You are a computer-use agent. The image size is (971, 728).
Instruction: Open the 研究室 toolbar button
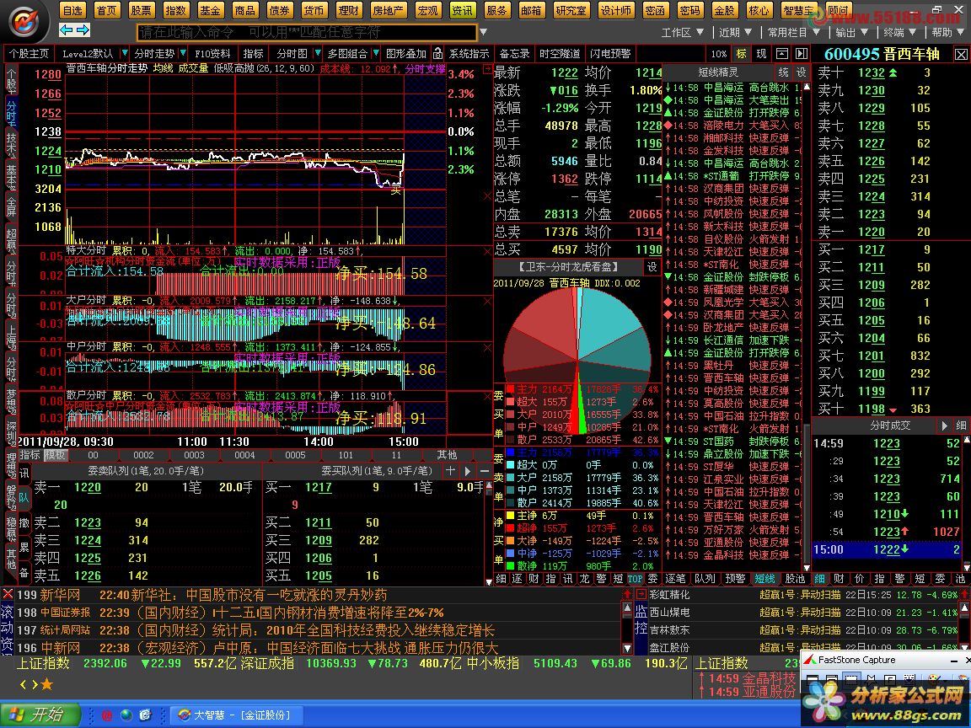click(x=571, y=10)
